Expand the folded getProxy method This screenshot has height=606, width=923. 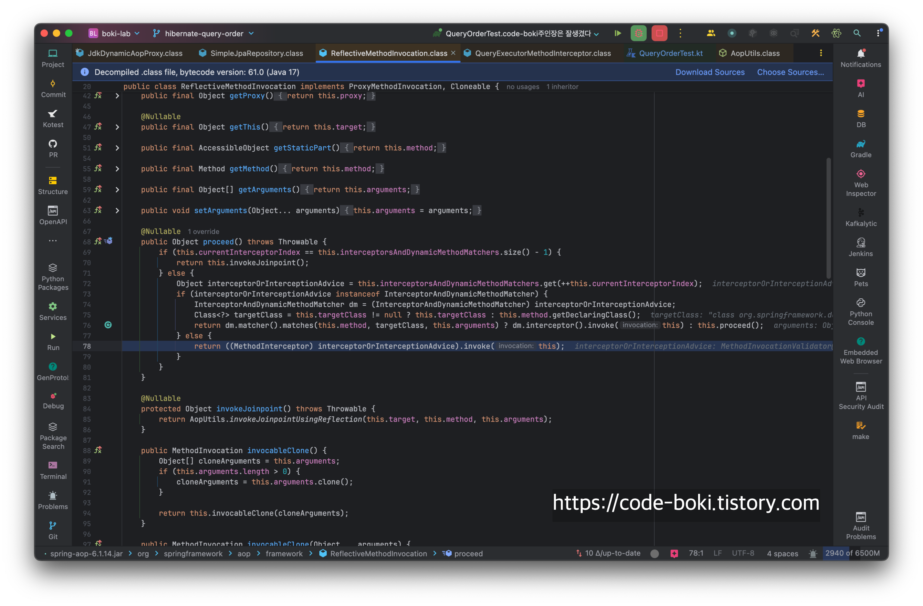pos(117,96)
